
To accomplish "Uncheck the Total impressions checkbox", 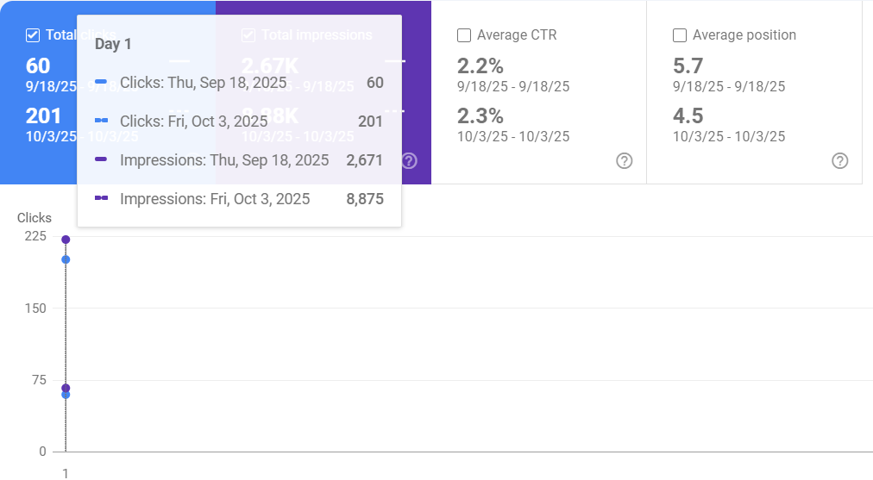I will click(248, 35).
